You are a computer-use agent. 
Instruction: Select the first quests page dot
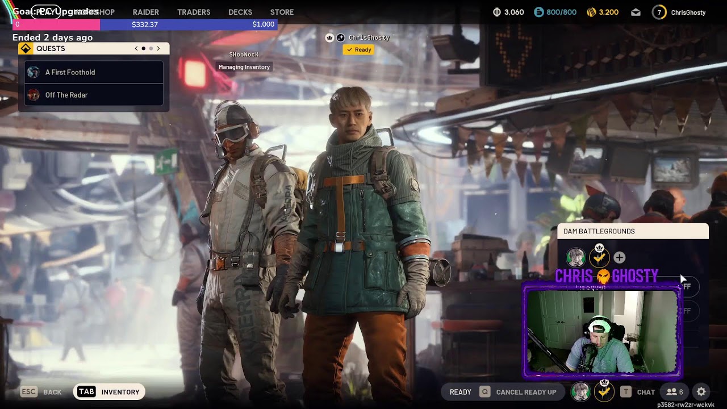144,48
